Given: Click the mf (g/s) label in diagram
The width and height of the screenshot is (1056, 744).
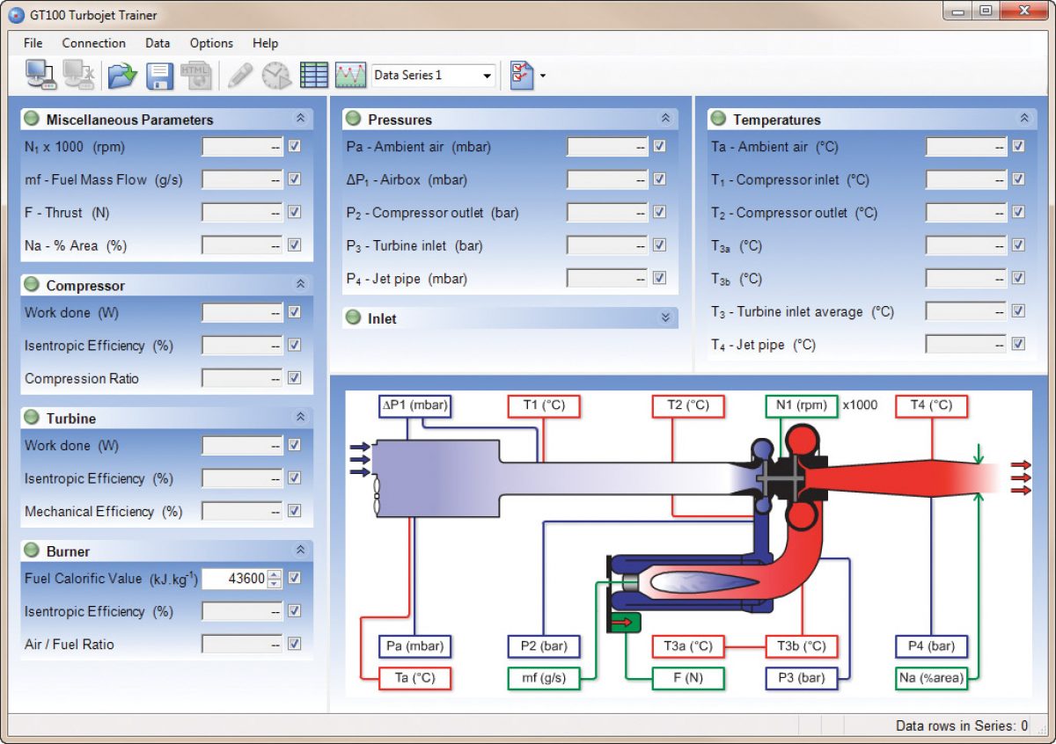Looking at the screenshot, I should tap(543, 678).
